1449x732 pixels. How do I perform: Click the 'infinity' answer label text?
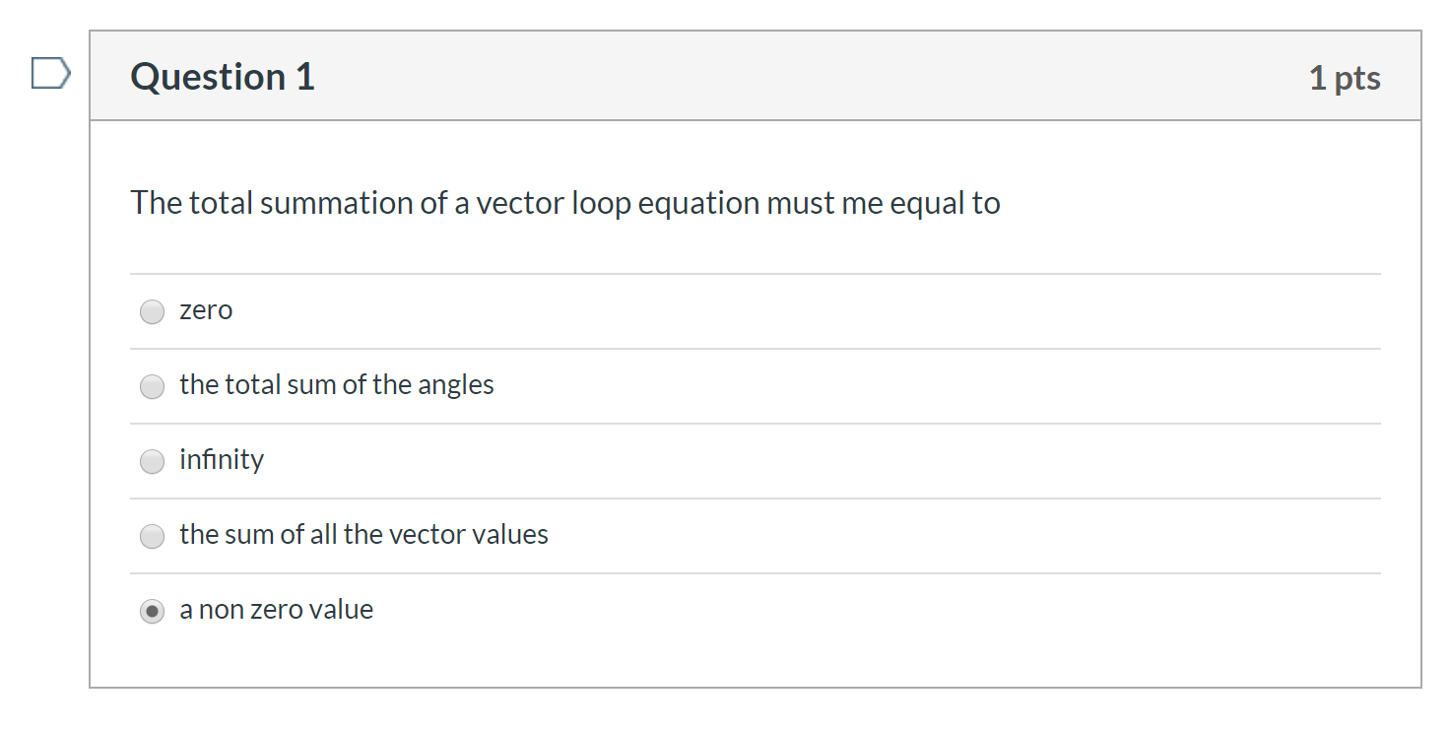[x=221, y=459]
